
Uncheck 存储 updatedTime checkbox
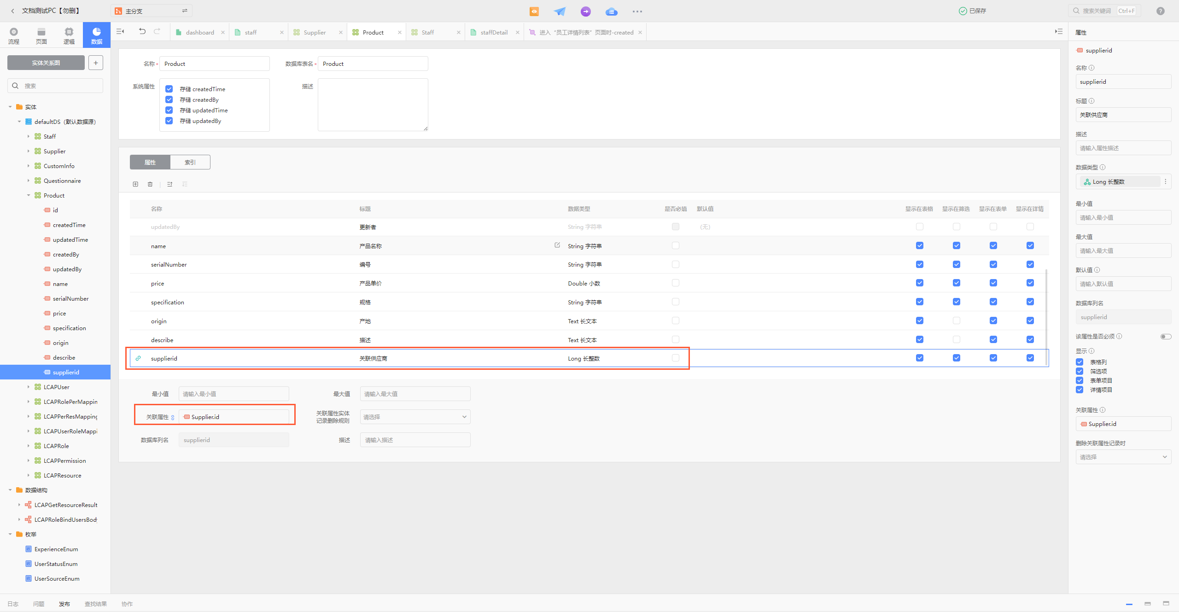169,110
